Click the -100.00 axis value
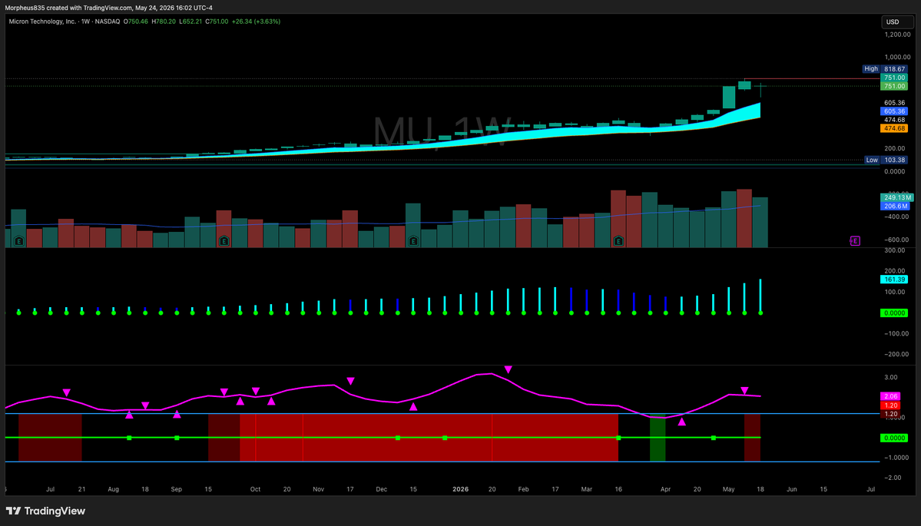921x526 pixels. point(896,333)
